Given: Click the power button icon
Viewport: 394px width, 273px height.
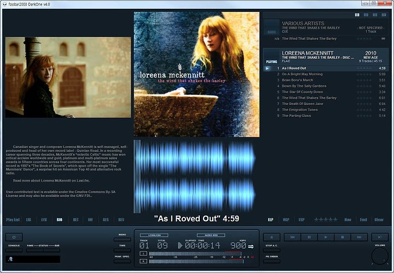Looking at the screenshot, I should click(14, 237).
